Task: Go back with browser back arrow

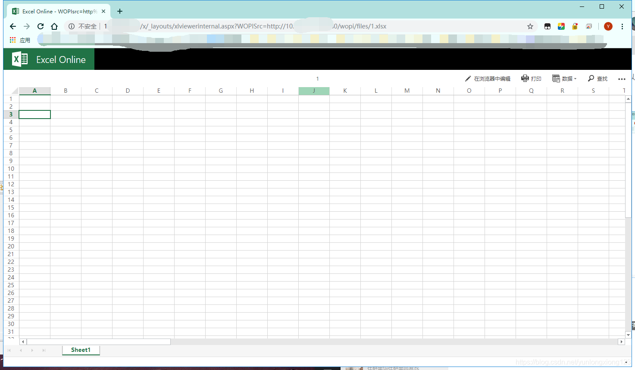Action: click(x=13, y=26)
